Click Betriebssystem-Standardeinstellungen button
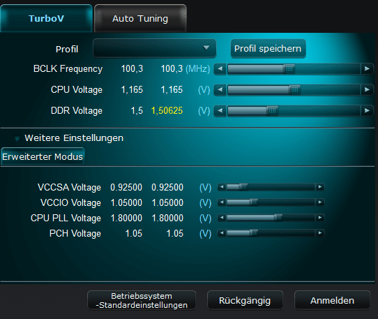The width and height of the screenshot is (378, 319). coord(142,300)
